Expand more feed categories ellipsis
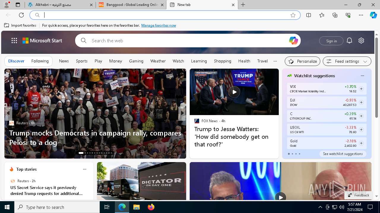Viewport: 380px width, 213px height. pyautogui.click(x=275, y=61)
